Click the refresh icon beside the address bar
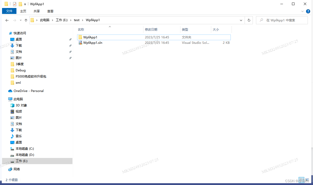 (248, 20)
